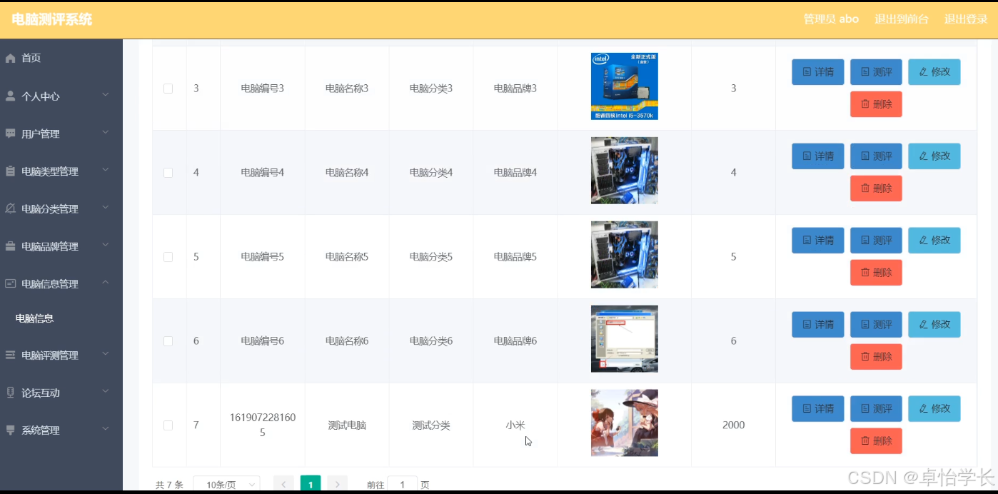Click the device icon beside 论坛互动
Viewport: 998px width, 494px height.
click(x=10, y=393)
